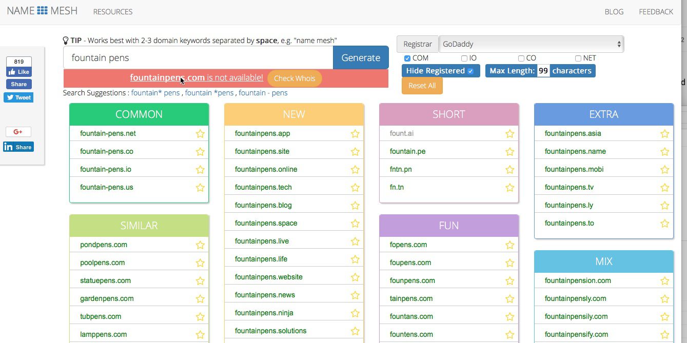Star the fountainpens.asia domain

(664, 134)
